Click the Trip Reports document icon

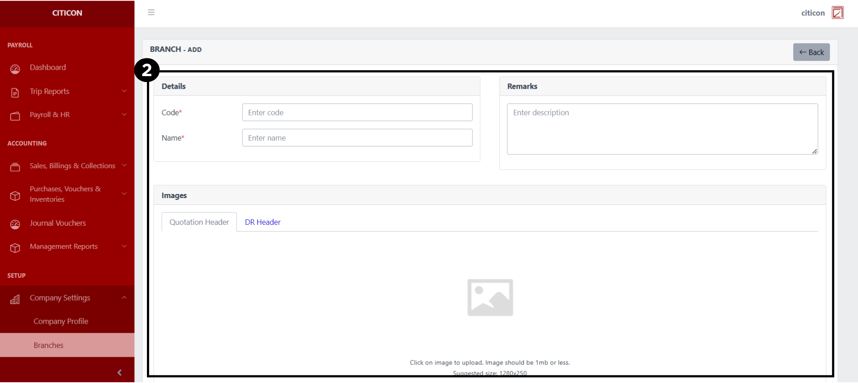pos(15,92)
